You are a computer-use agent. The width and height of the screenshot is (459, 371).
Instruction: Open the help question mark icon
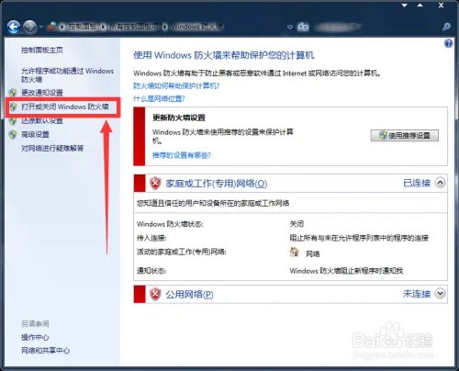pos(448,43)
